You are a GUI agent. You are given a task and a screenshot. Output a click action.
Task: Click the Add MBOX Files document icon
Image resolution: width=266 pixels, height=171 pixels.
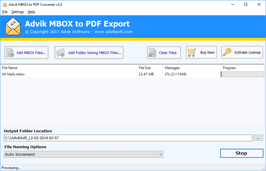click(10, 53)
